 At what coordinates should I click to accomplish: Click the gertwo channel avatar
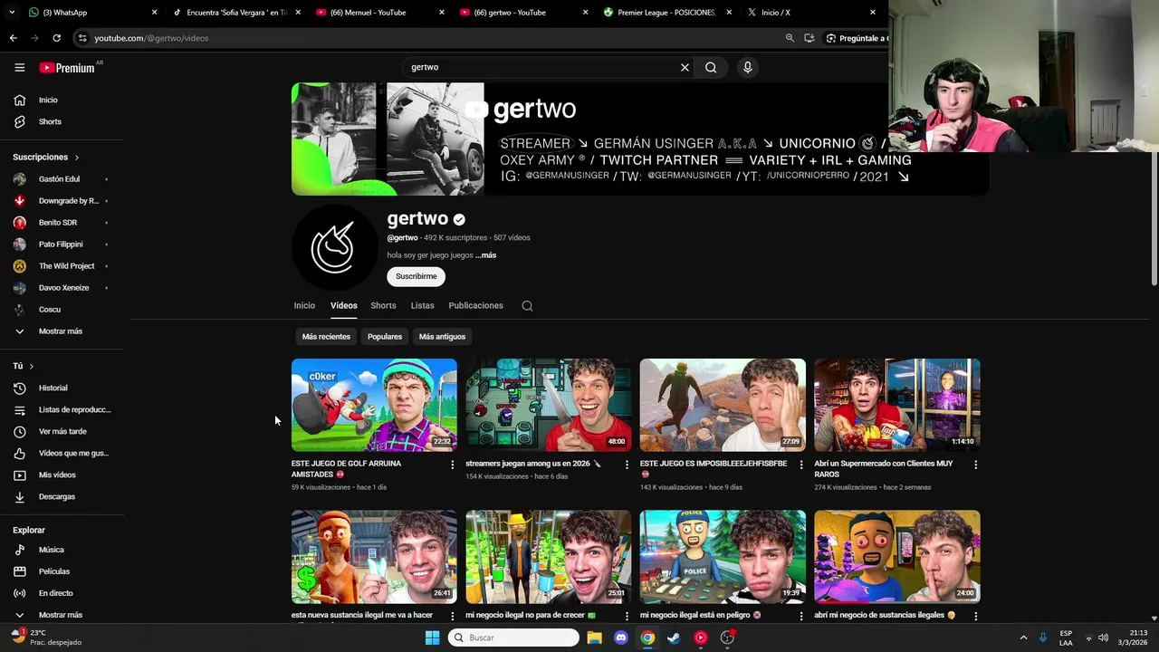coord(334,247)
